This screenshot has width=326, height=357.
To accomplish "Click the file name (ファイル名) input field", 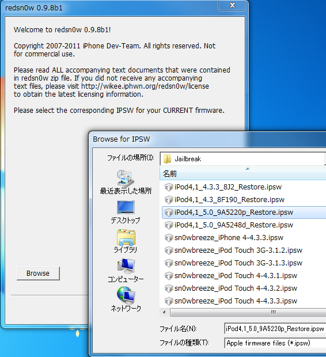I will pyautogui.click(x=275, y=329).
